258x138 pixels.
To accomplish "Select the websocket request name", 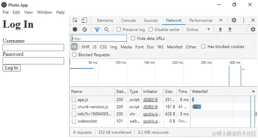I will tap(87, 121).
